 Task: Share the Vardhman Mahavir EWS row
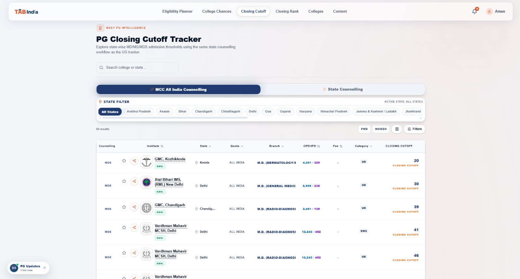134,227
